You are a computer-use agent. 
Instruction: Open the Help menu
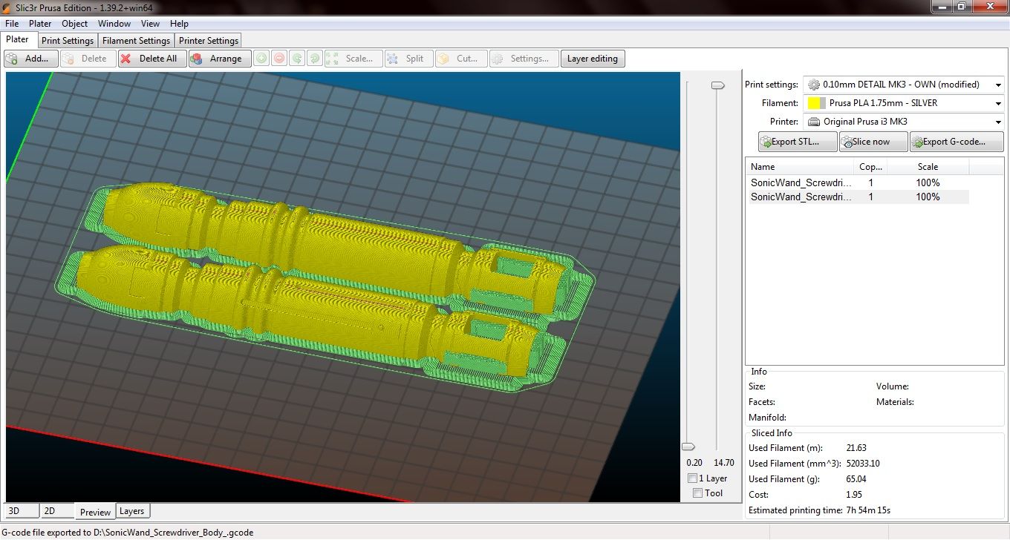point(179,24)
